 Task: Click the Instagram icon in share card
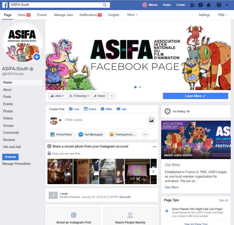[x=49, y=146]
